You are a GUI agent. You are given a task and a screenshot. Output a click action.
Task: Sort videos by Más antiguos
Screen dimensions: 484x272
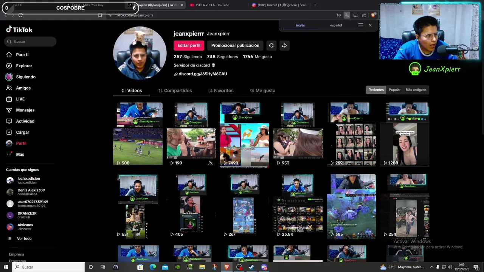pos(416,90)
